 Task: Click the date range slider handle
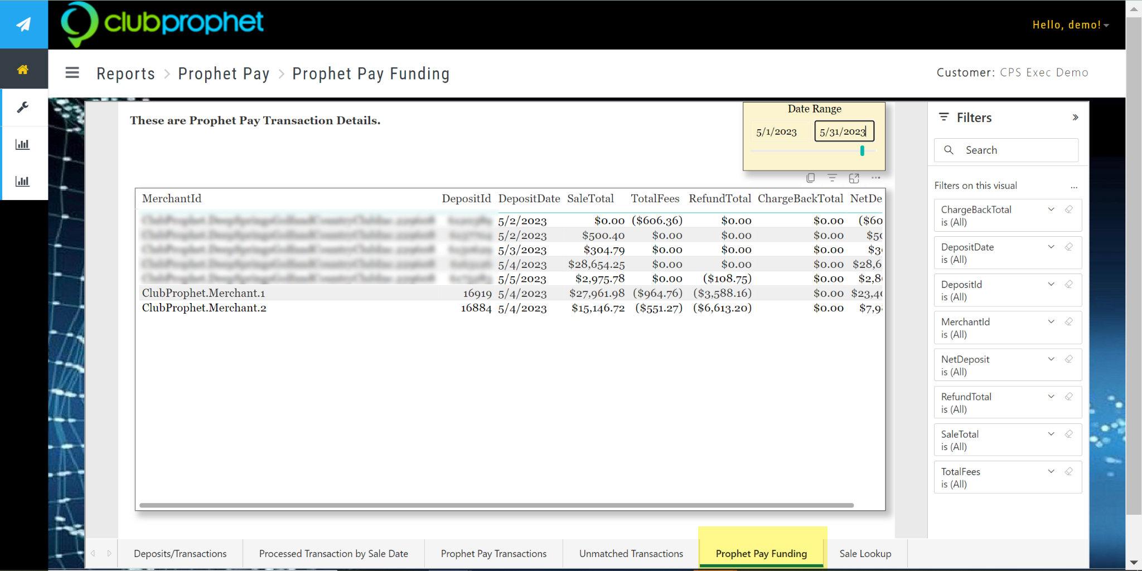[x=862, y=150]
